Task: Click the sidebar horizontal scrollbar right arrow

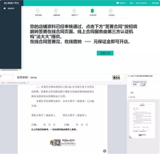Action: pos(20,70)
